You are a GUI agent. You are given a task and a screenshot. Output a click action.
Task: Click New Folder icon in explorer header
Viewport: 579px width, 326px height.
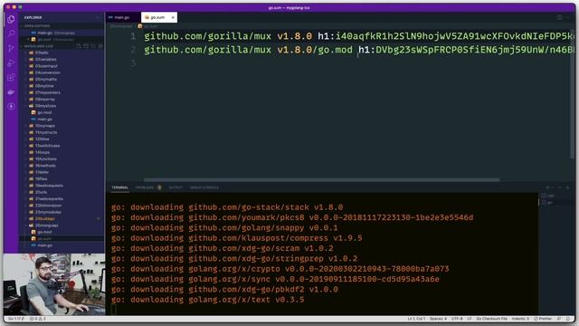[86, 46]
